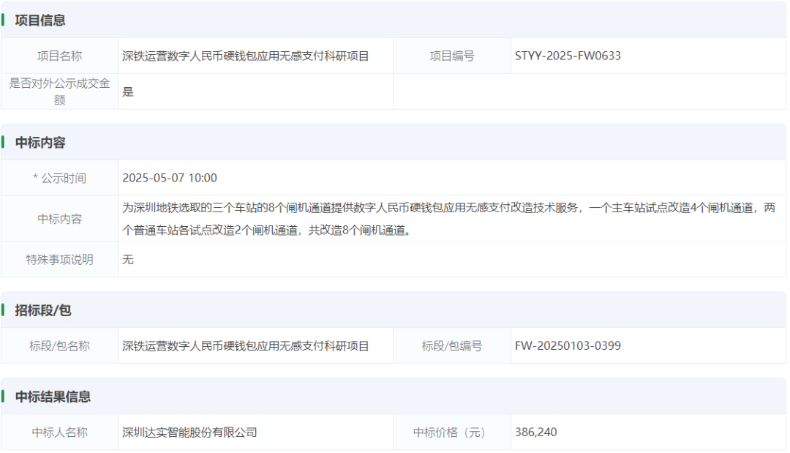Select the project number STYY-2025-FW0633

click(568, 56)
